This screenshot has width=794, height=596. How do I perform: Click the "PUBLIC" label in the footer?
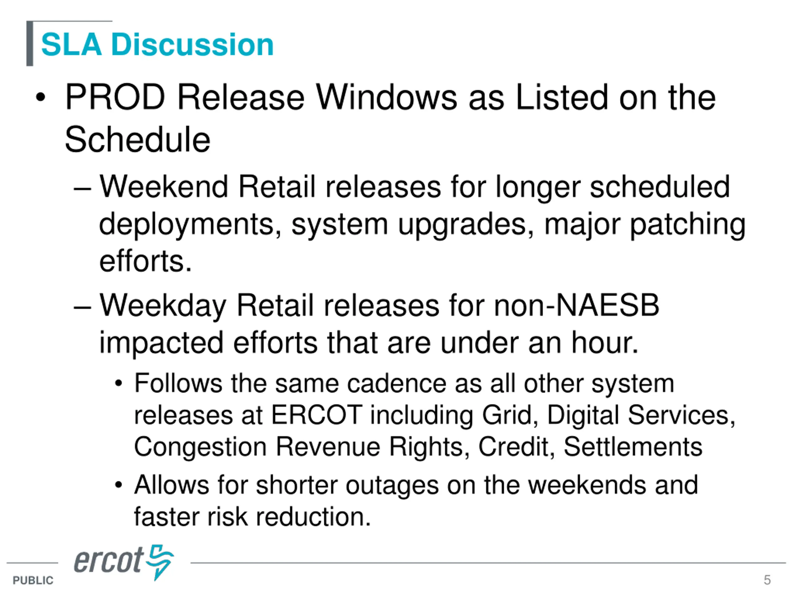[33, 580]
